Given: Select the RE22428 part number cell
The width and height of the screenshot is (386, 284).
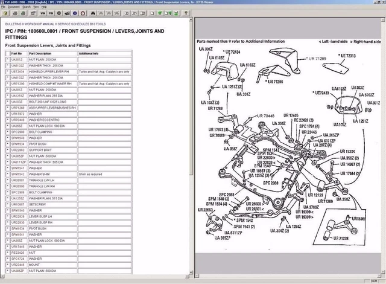Looking at the screenshot, I should tap(19, 253).
